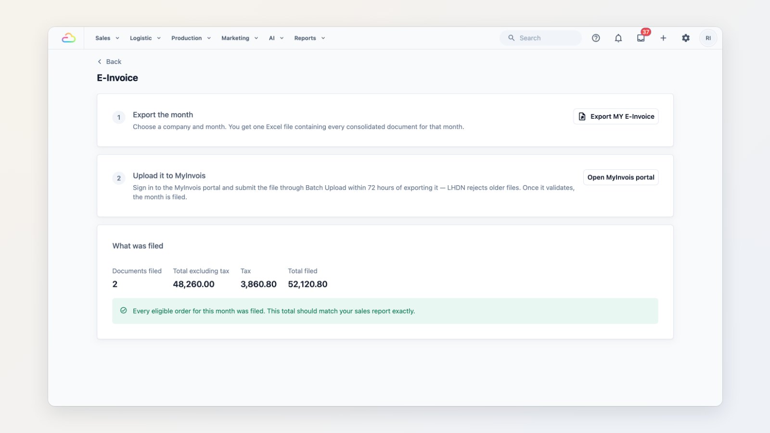This screenshot has width=770, height=433.
Task: Focus the Search input field
Action: tap(540, 38)
